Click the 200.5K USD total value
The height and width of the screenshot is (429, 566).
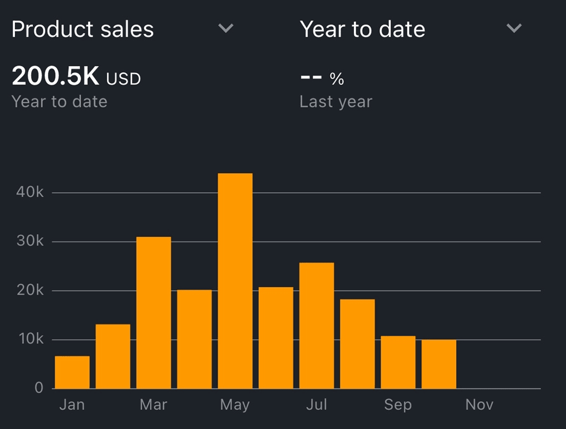point(76,77)
